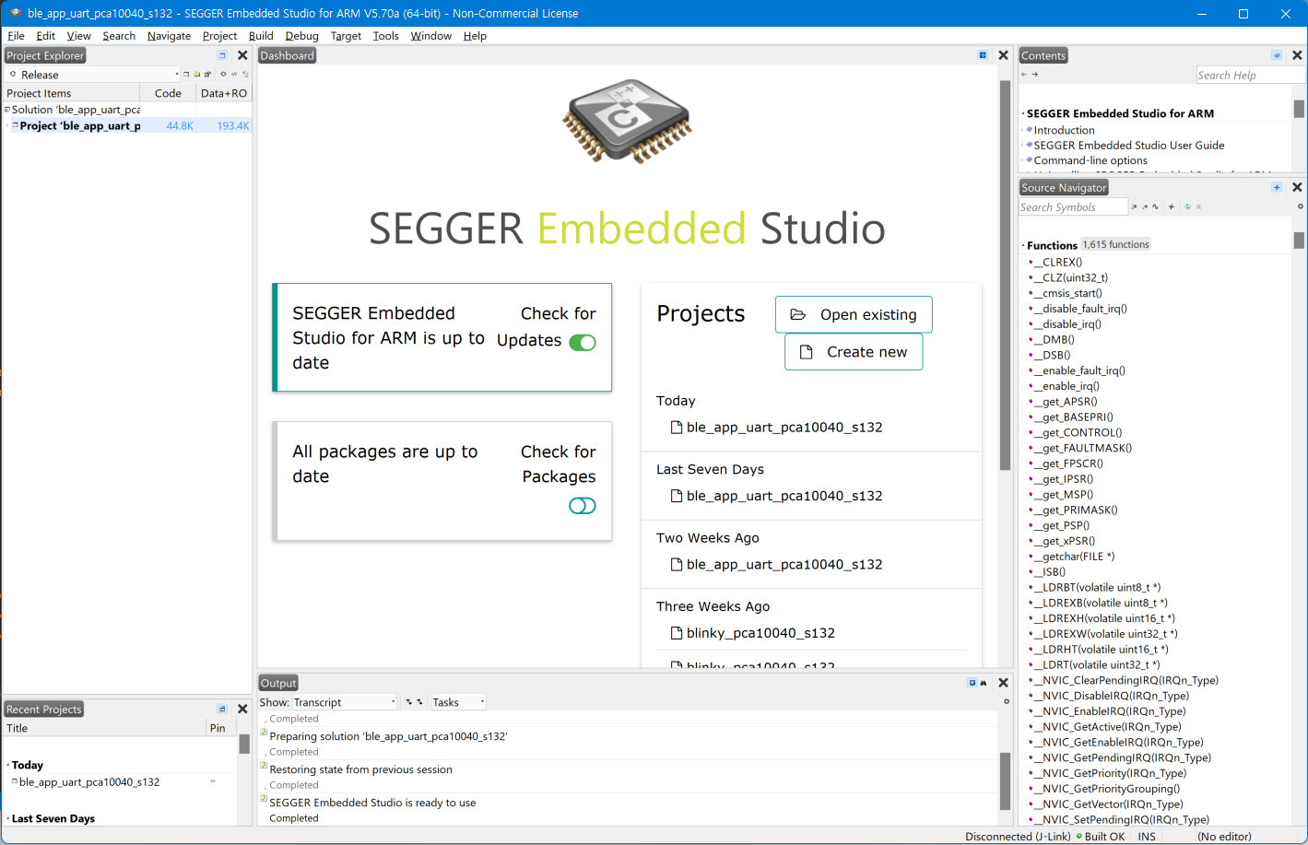Screen dimensions: 1308x845
Task: Click the open-folder icon in Project Explorer toolbar
Action: coord(196,75)
